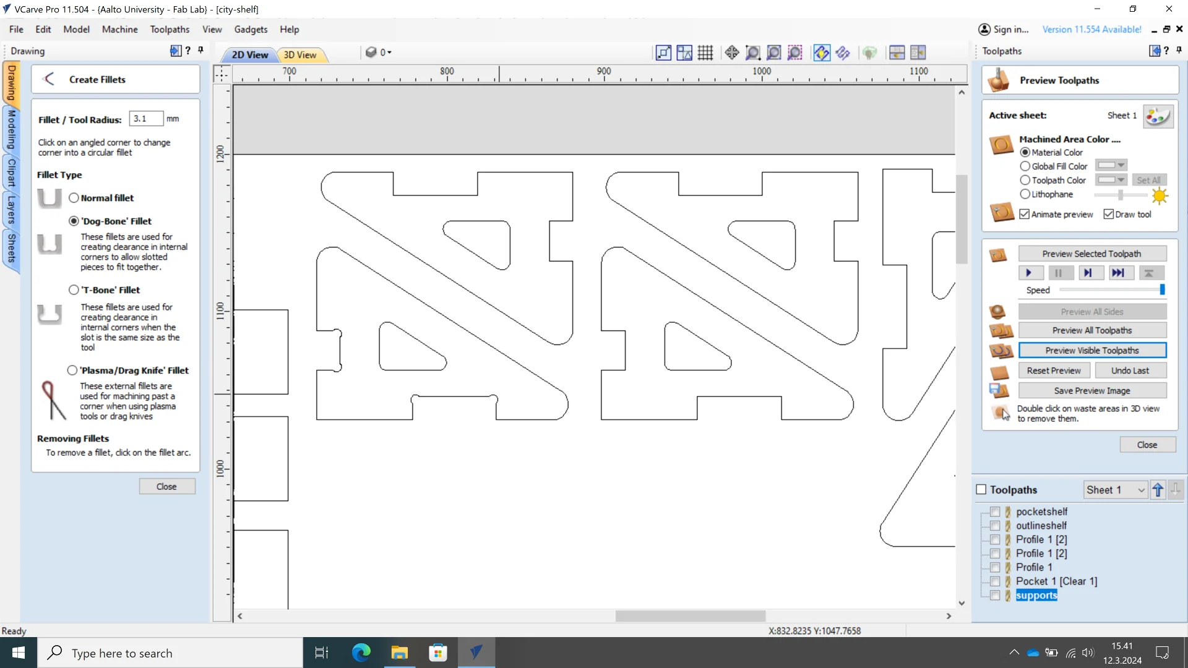This screenshot has width=1188, height=668.
Task: Select the Normal fillet radio button
Action: point(74,198)
